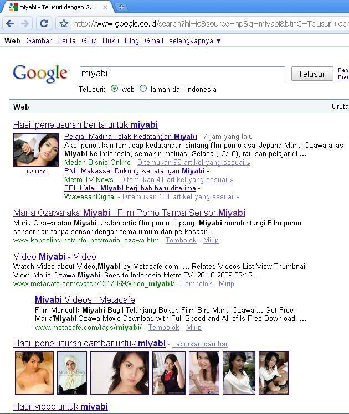Go forward using the browser forward arrow
This screenshot has width=349, height=414.
pos(25,24)
